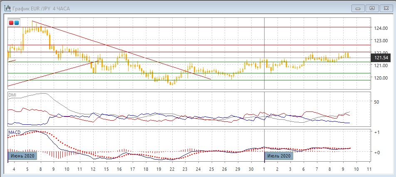Image resolution: width=396 pixels, height=177 pixels.
Task: Click the DMI indicator label
Action: (12, 95)
